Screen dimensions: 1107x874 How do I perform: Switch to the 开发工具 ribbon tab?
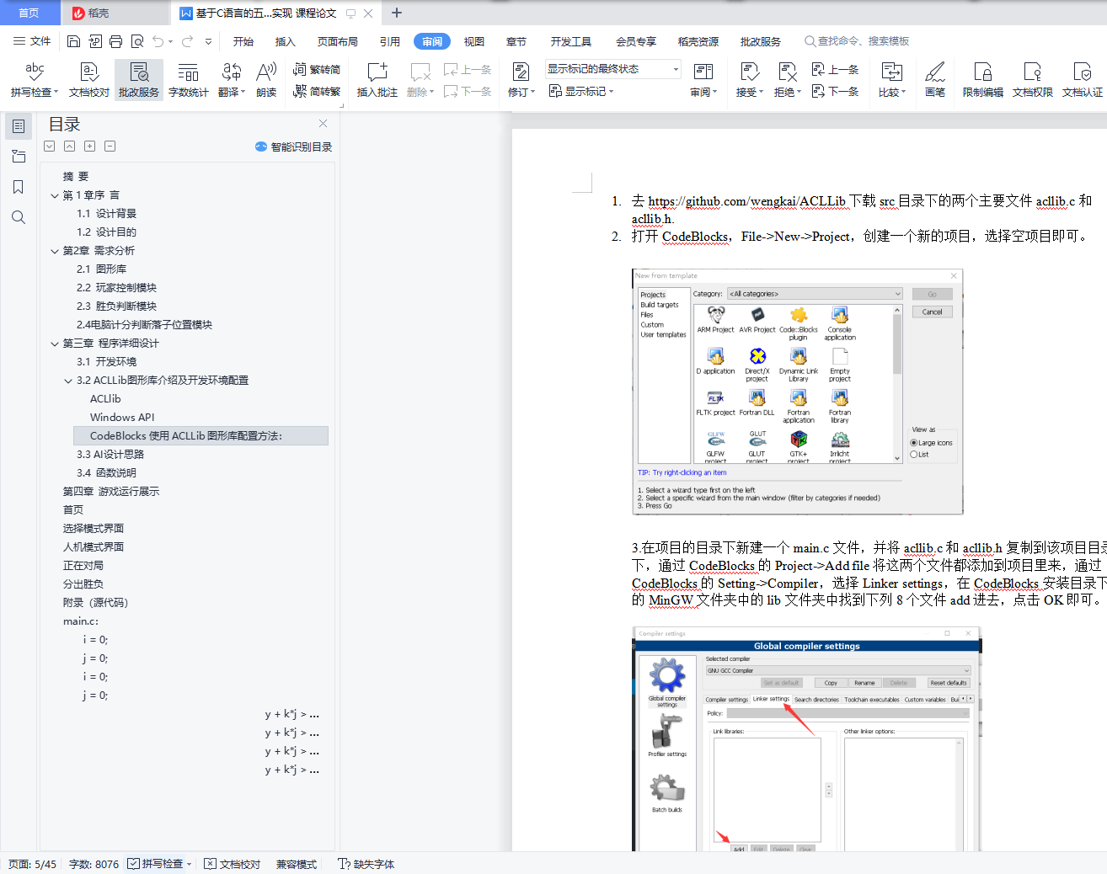571,41
